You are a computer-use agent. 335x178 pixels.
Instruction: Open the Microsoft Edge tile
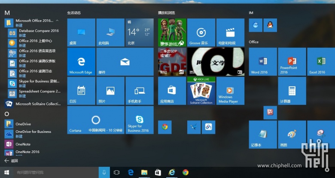[81, 61]
